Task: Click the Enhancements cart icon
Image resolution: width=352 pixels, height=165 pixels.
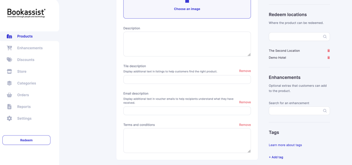Action: pos(9,48)
